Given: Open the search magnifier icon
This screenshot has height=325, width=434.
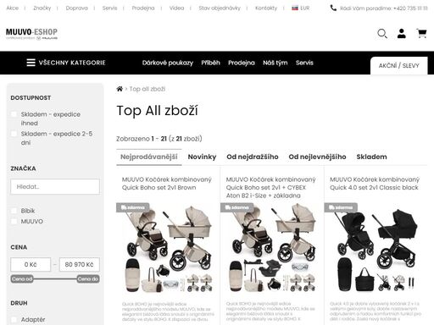Looking at the screenshot, I should point(382,34).
